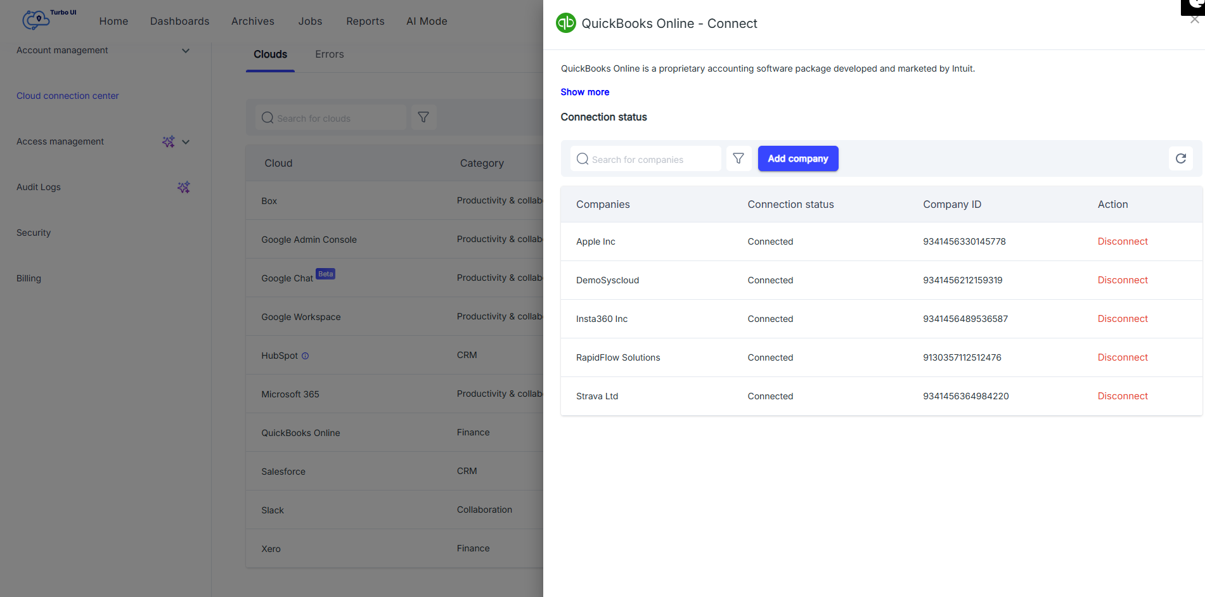This screenshot has height=597, width=1205.
Task: Click the QuickBooks Online logo icon
Action: click(x=565, y=23)
